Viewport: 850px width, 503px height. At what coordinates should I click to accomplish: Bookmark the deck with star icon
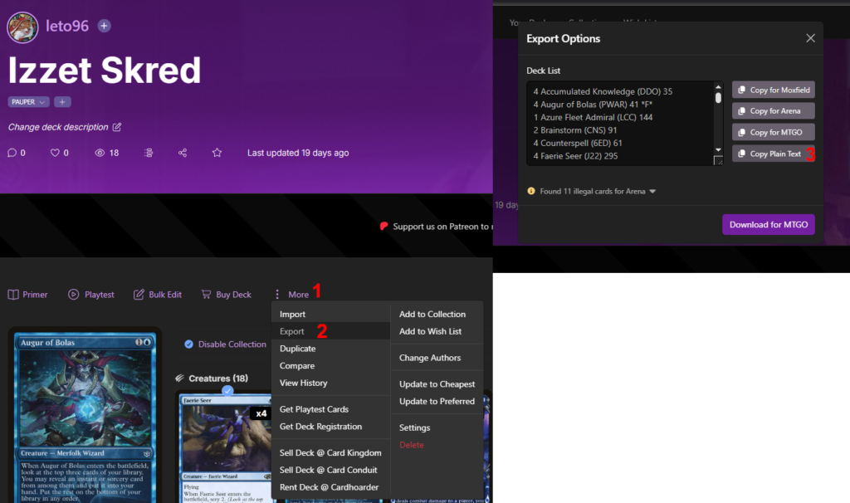click(x=217, y=153)
